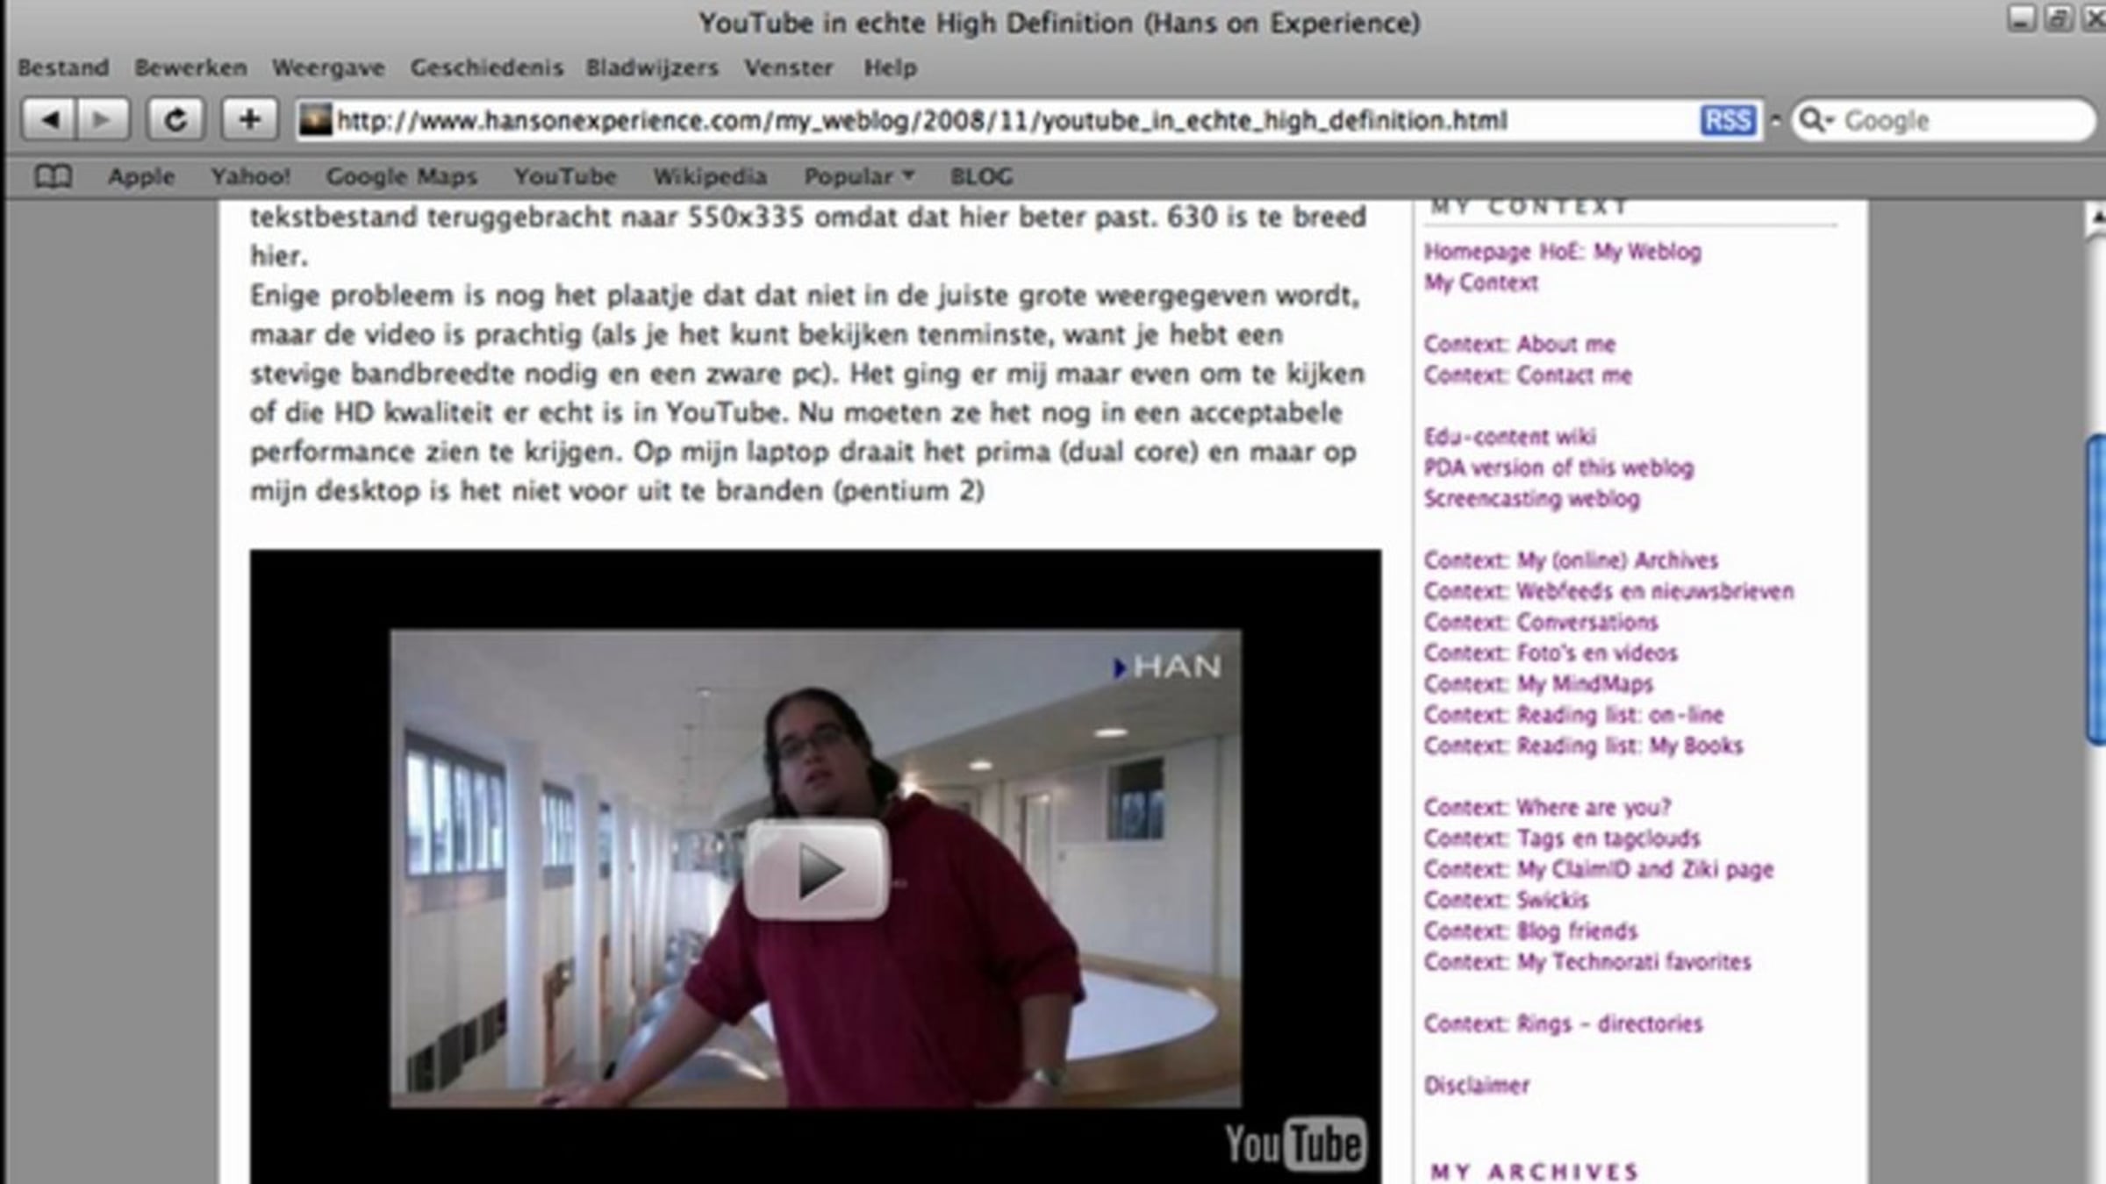
Task: Click the scrollbar up arrow
Action: click(x=2096, y=218)
